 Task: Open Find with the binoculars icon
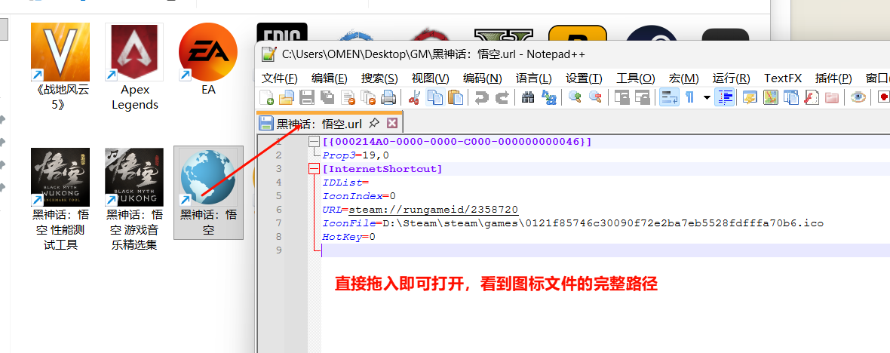[x=528, y=97]
